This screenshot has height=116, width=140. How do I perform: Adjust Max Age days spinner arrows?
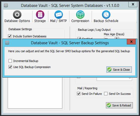tap(117, 38)
